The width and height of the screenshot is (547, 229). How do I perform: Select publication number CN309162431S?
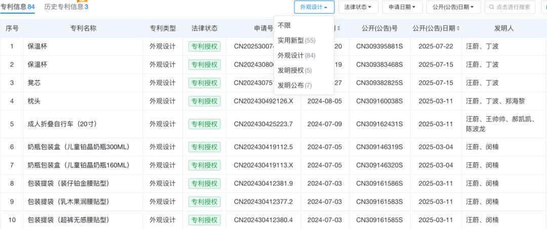[379, 124]
